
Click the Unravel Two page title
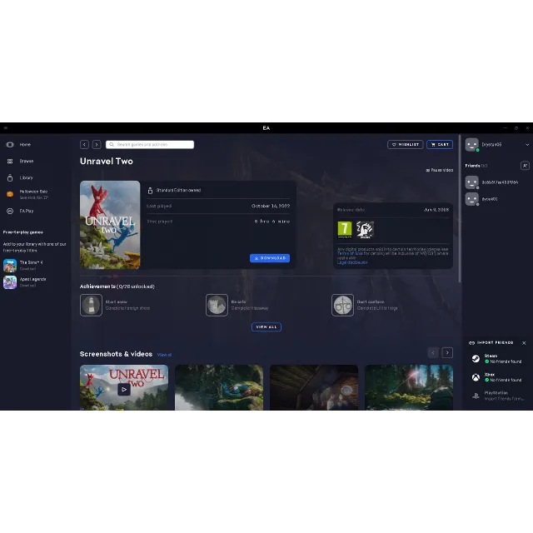107,162
